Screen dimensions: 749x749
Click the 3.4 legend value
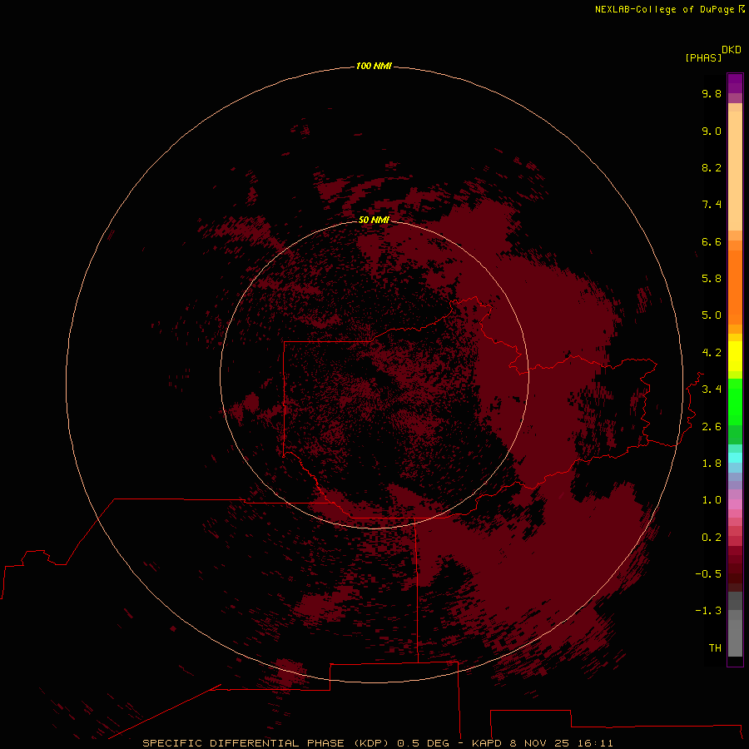click(712, 389)
